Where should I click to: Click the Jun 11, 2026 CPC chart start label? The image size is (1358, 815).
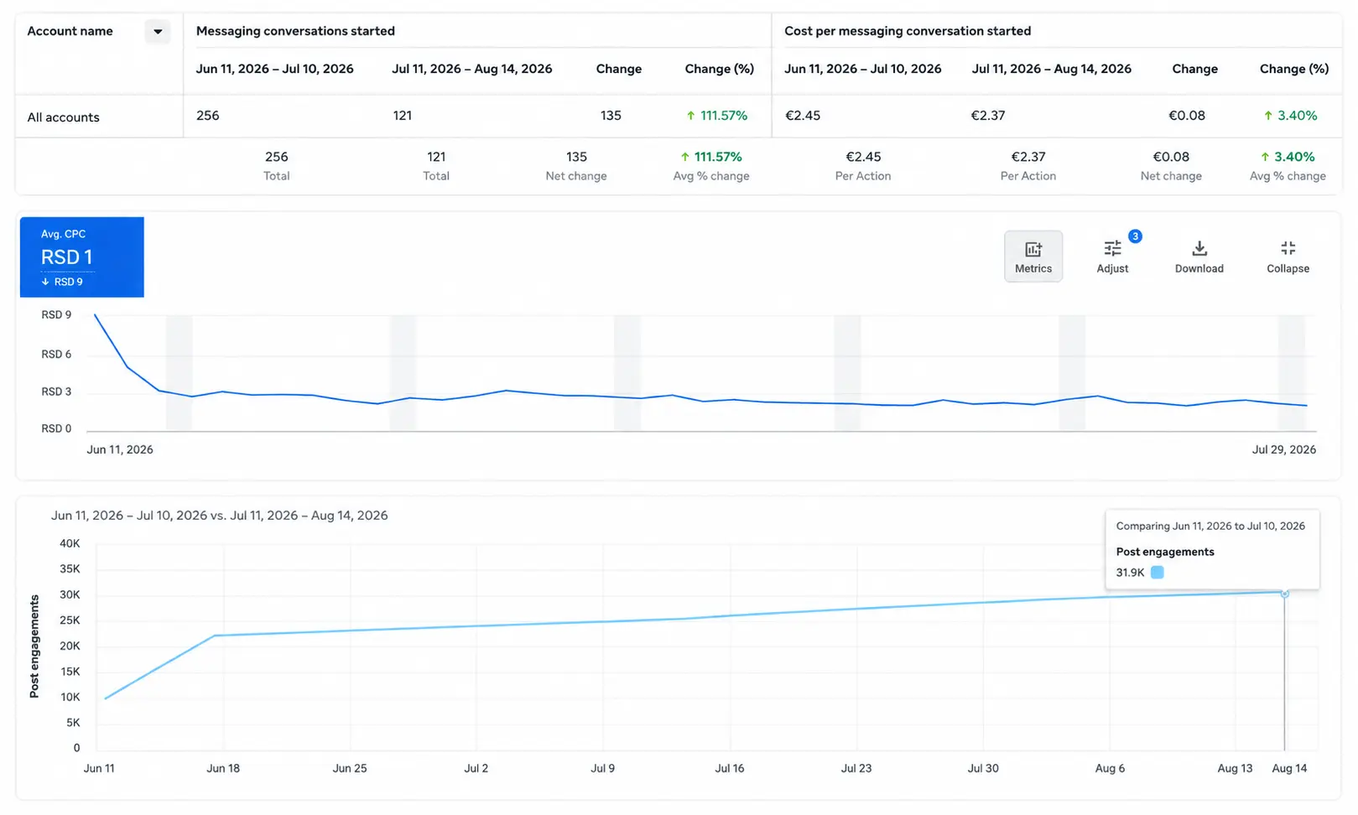click(x=120, y=449)
